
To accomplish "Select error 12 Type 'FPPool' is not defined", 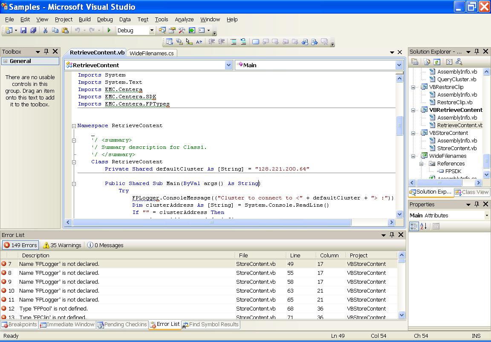I will pyautogui.click(x=199, y=308).
